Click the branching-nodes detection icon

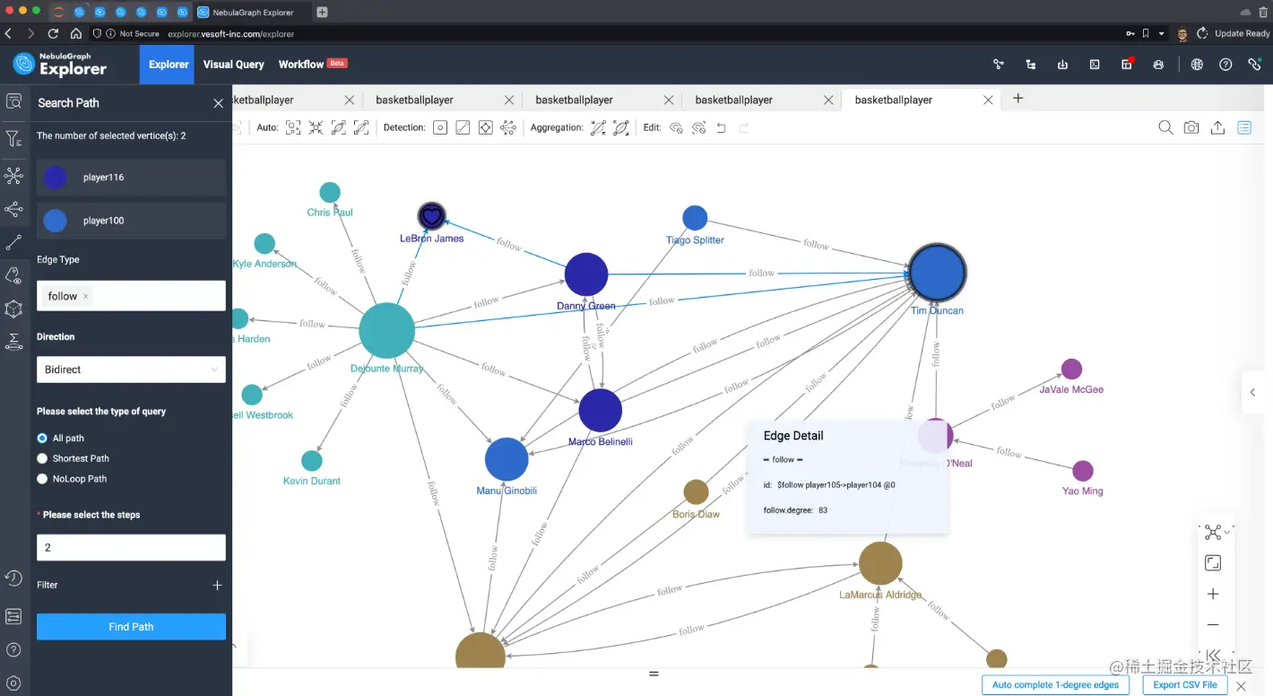pyautogui.click(x=508, y=128)
